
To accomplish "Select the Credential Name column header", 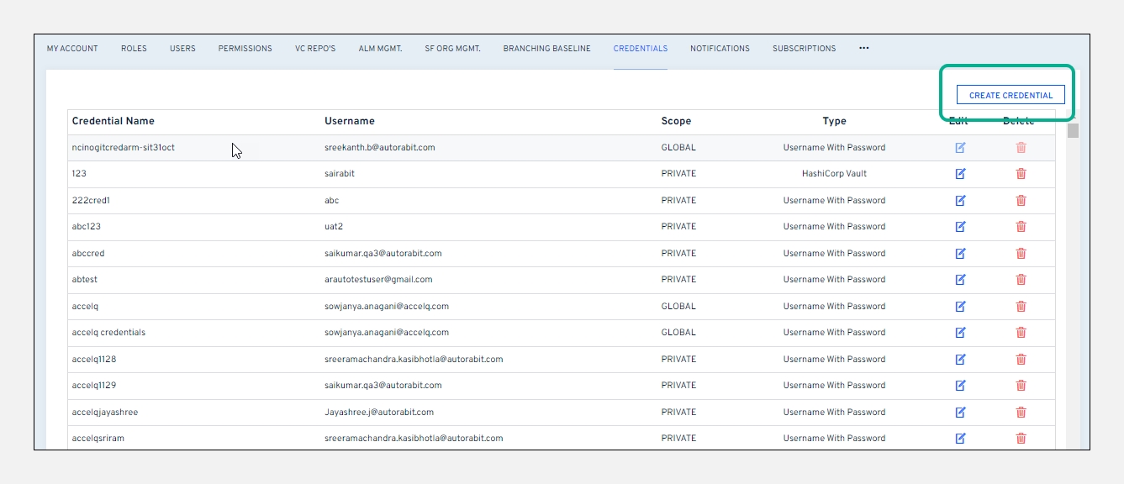I will point(113,121).
